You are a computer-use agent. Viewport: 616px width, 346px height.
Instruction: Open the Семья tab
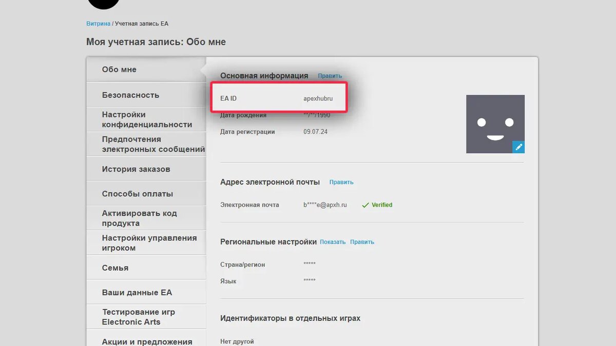[146, 268]
